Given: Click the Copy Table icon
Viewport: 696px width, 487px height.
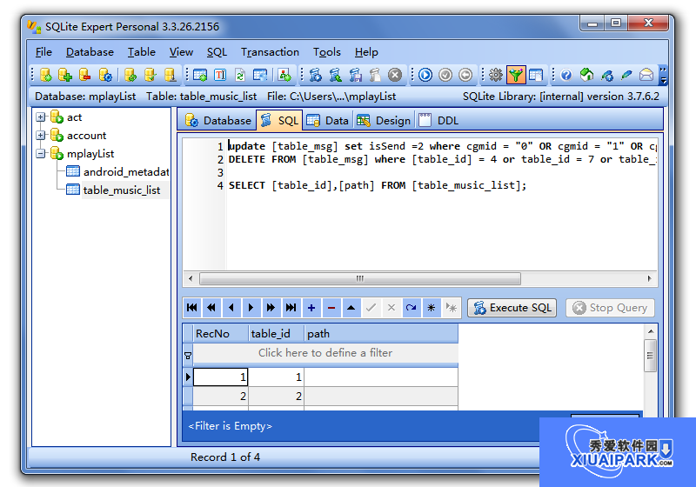Looking at the screenshot, I should click(260, 75).
